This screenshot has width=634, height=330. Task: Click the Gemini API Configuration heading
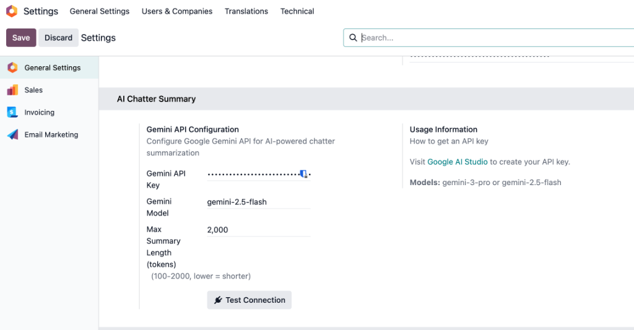pos(193,129)
